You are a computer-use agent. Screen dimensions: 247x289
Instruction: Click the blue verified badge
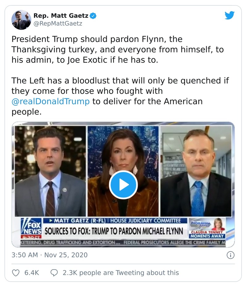click(93, 15)
